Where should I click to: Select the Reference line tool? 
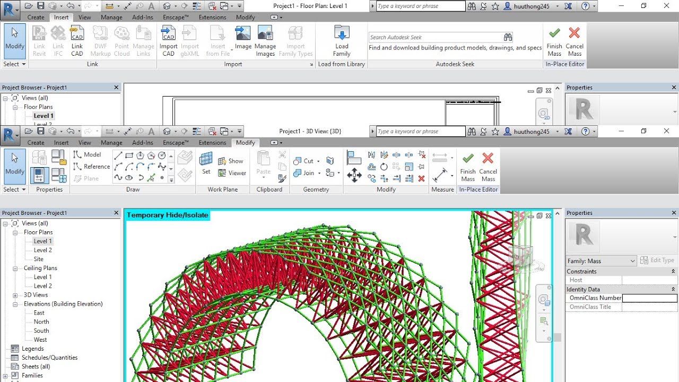point(91,167)
